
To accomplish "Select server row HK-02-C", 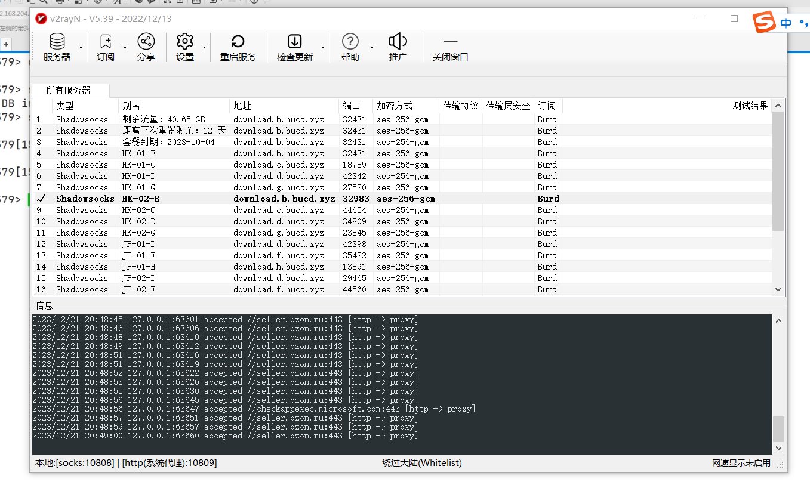I will click(402, 210).
